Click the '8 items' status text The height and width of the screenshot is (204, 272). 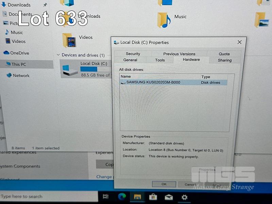(x=18, y=148)
